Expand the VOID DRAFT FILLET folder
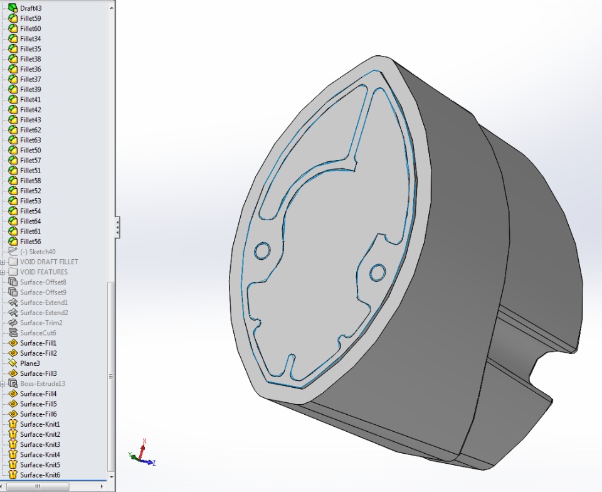 coord(3,262)
